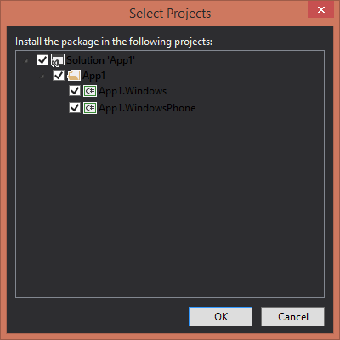The width and height of the screenshot is (340, 340).
Task: Uncheck the App1.WindowsPhone project checkbox
Action: pyautogui.click(x=75, y=108)
